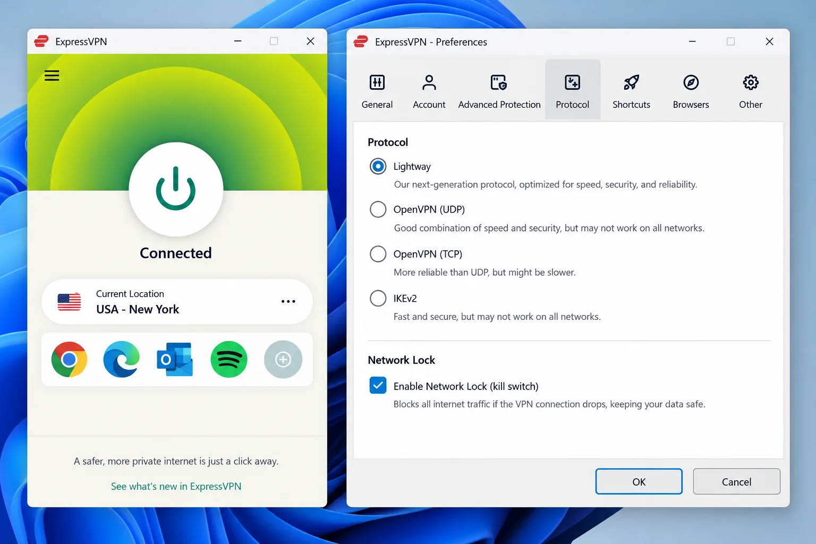Click the Lightway description text
Screen dimensions: 816x544
546,184
